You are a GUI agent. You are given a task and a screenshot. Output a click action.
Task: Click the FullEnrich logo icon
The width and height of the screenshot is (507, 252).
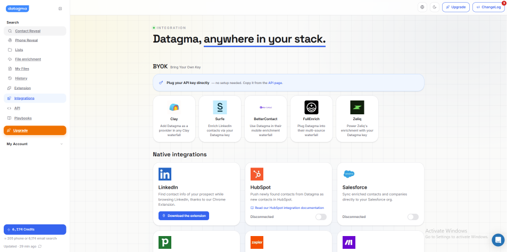(311, 107)
